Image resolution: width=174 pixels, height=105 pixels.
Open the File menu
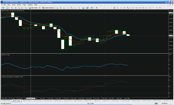[x=4, y=5]
